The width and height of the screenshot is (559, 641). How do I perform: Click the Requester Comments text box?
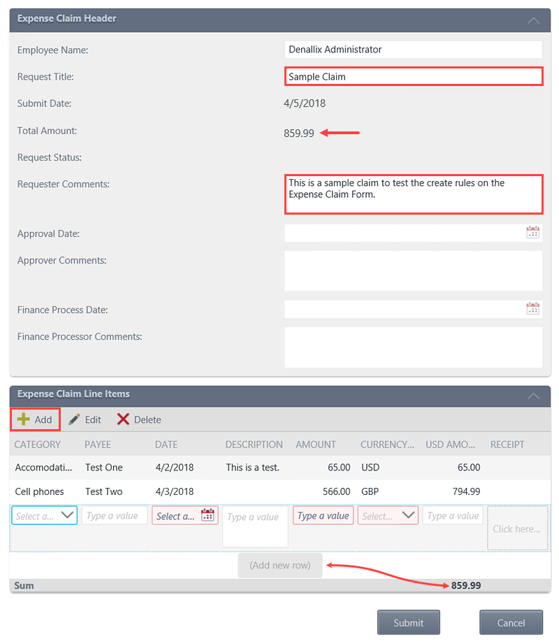click(412, 194)
